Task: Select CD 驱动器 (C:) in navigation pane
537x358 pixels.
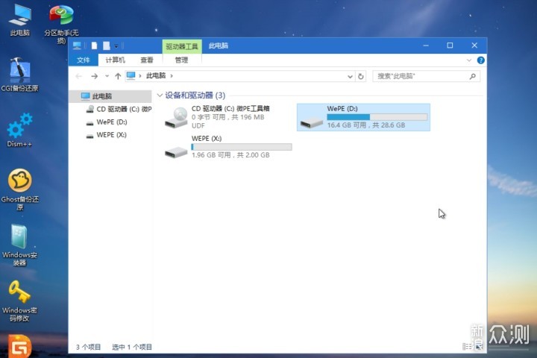Action: (118, 109)
